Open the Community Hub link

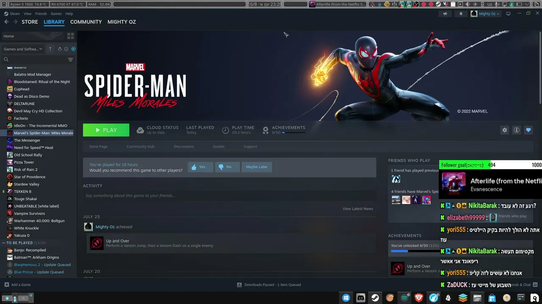coord(141,147)
